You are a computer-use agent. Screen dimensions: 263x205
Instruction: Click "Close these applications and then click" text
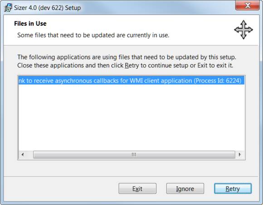tap(70, 65)
